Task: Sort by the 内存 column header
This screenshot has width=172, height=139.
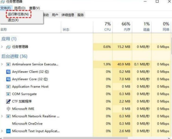Action: click(126, 27)
